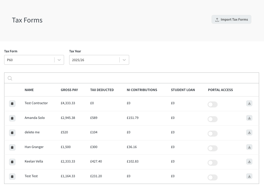Image resolution: width=264 pixels, height=195 pixels.
Task: Click the £102.83 NI contributions value
Action: pos(133,161)
